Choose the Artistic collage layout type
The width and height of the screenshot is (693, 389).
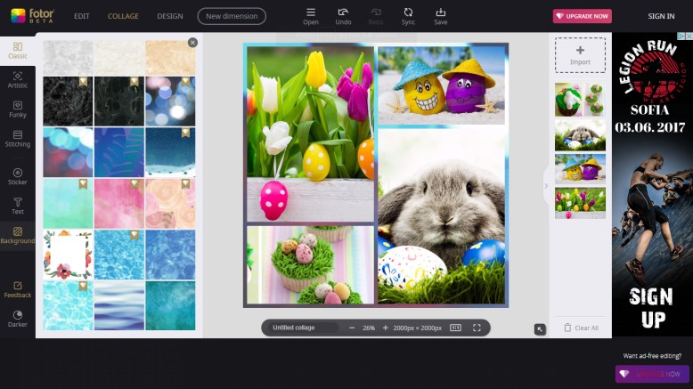(18, 79)
